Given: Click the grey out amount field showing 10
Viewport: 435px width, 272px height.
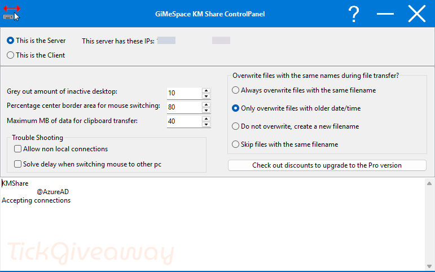Looking at the screenshot, I should pyautogui.click(x=184, y=93).
